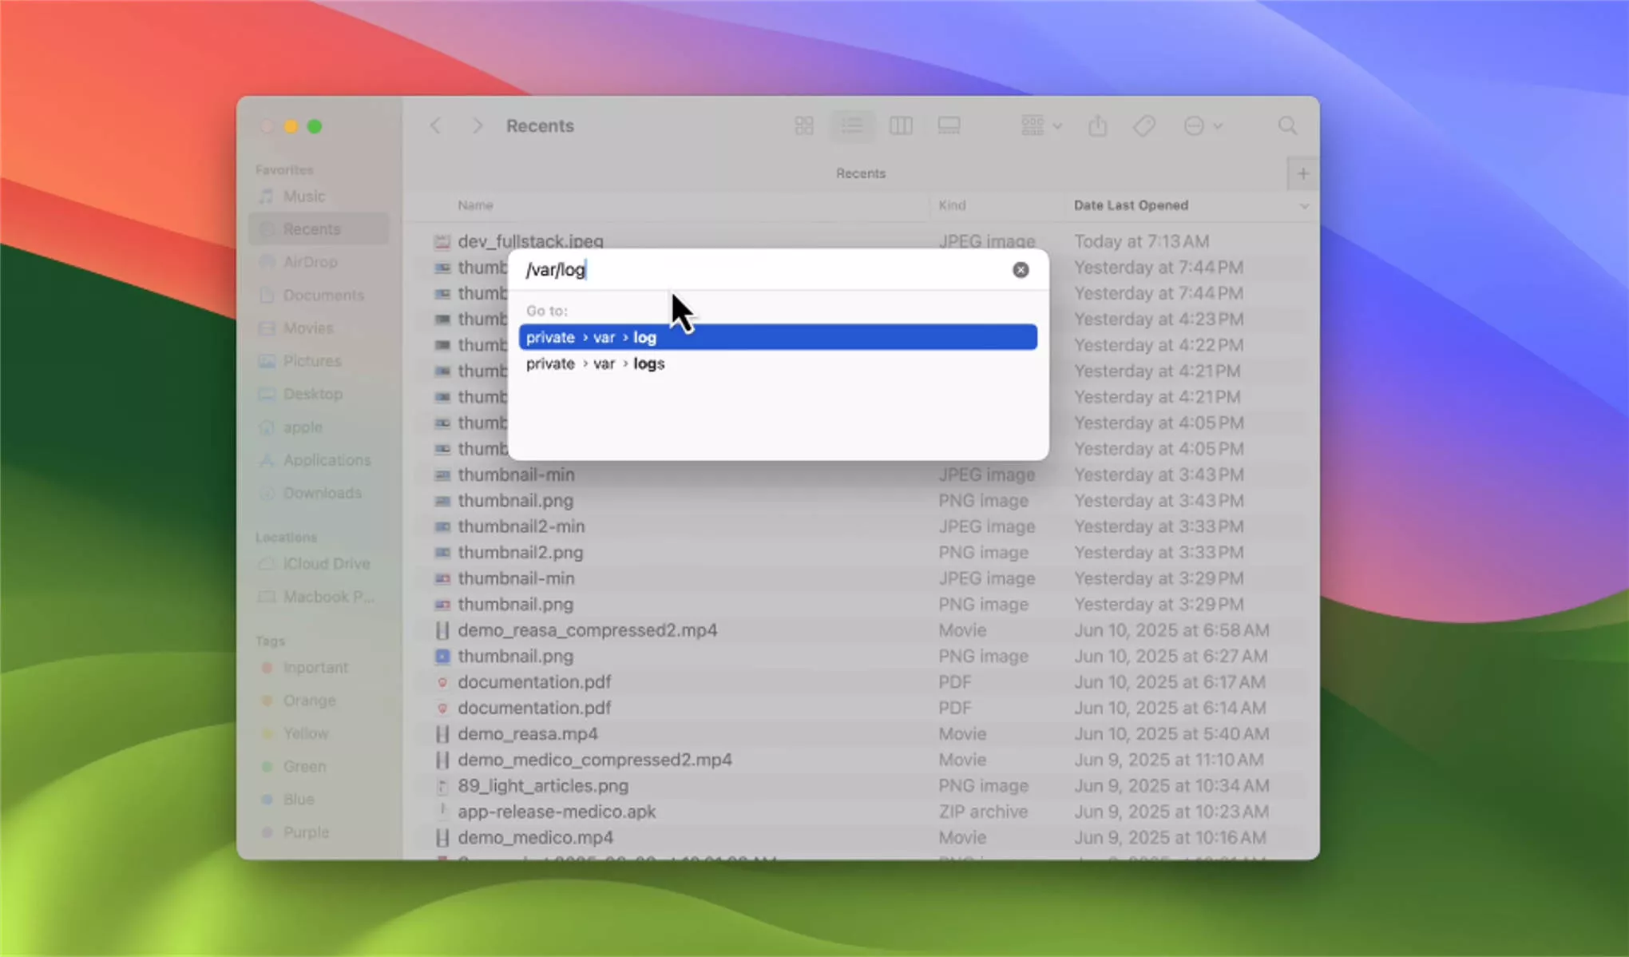Start a Finder search
Screen dimensions: 1629x957
point(1287,125)
